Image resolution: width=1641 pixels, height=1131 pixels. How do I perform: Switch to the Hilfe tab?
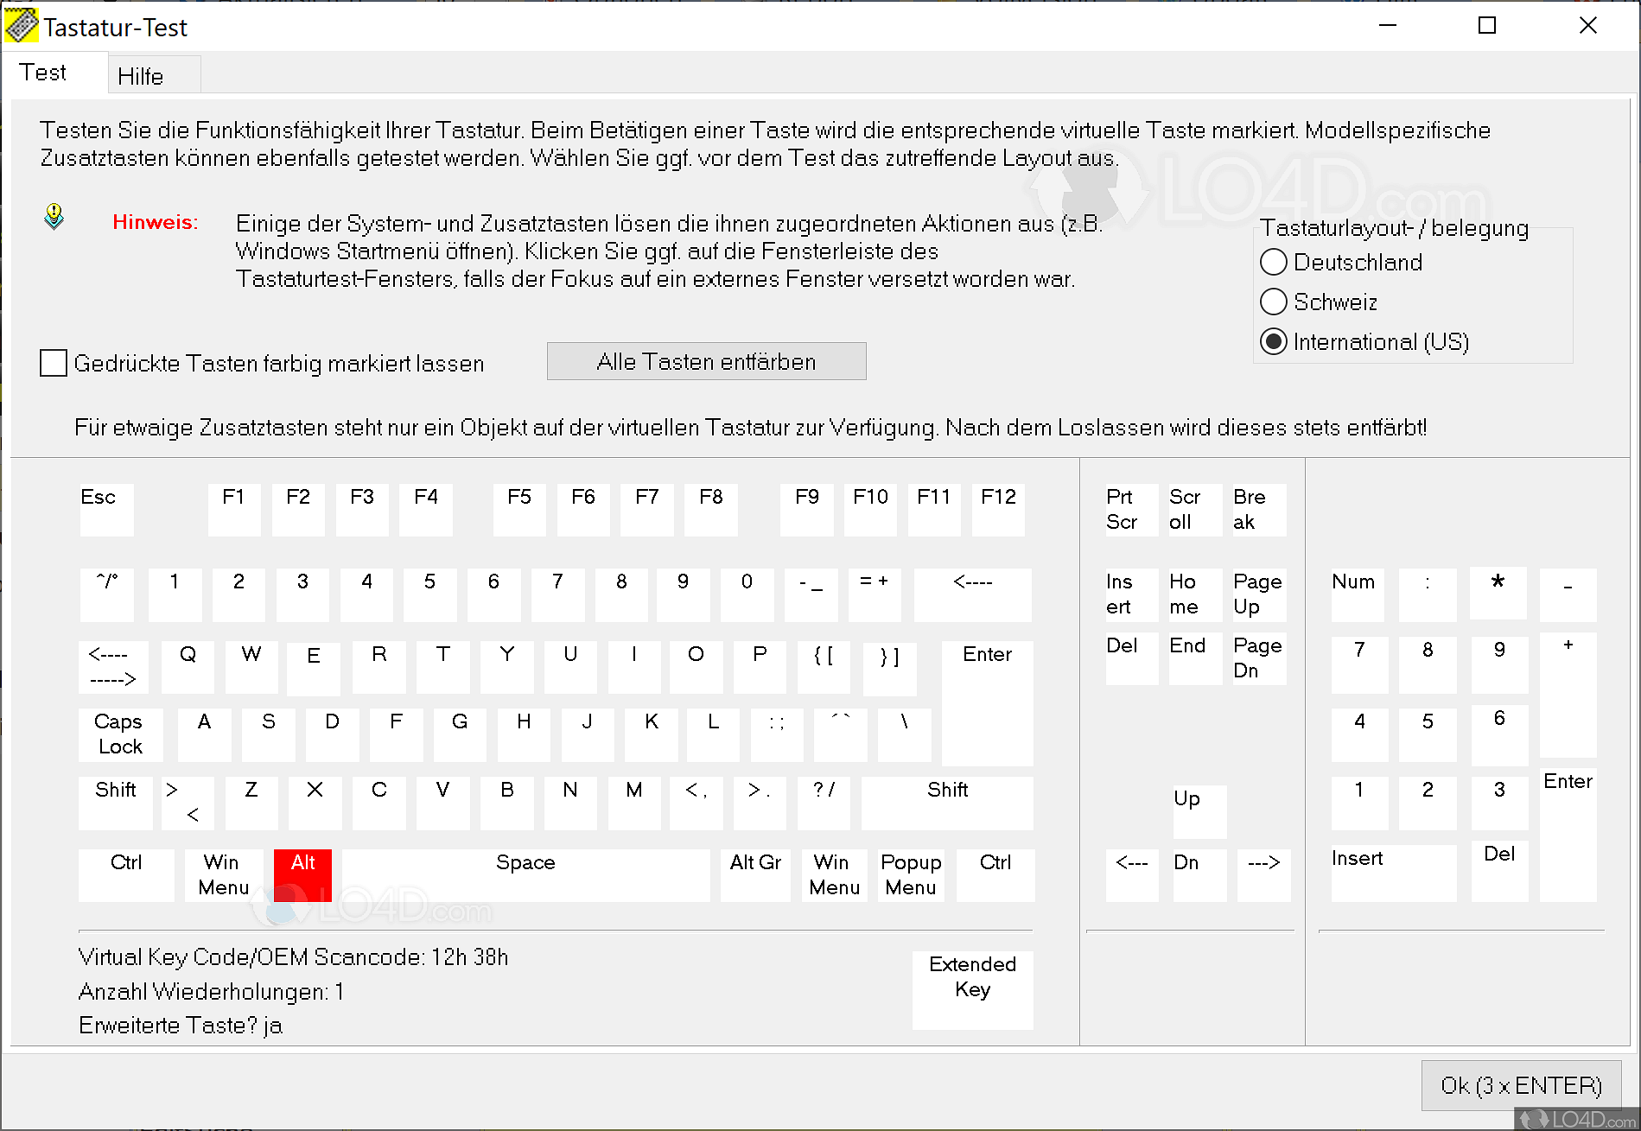(154, 76)
